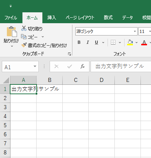Screen dimensions: 151x158
Task: Open the ファイル tab
Action: pos(11,18)
